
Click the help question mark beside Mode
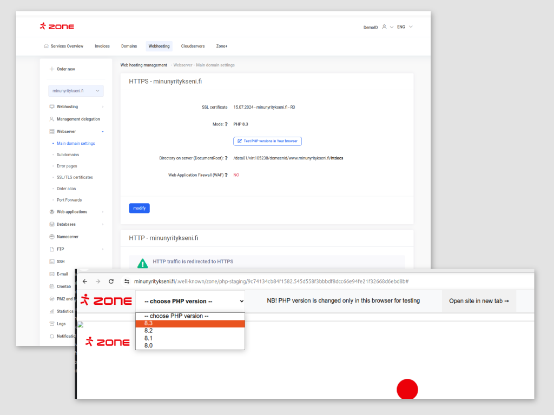coord(226,124)
